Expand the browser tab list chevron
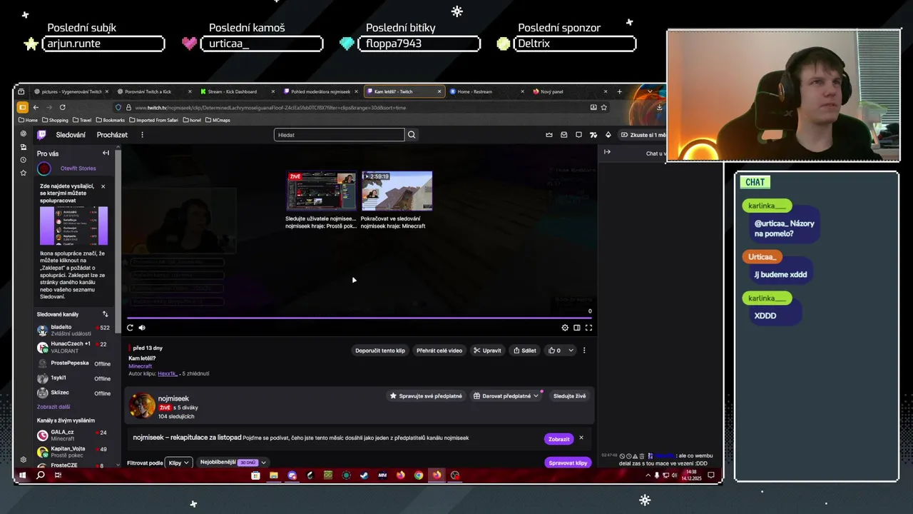The image size is (913, 514). point(649,91)
